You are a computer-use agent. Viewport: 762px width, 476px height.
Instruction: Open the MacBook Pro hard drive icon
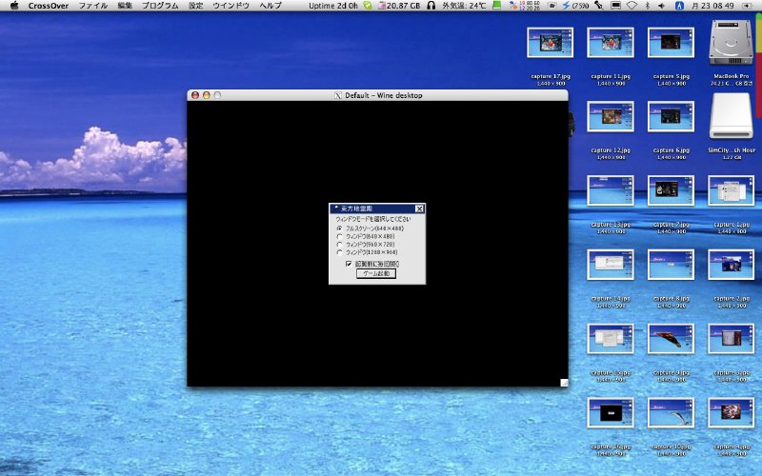[x=732, y=44]
